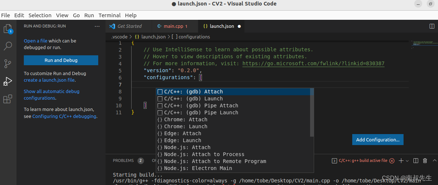Expand the panel with the chevron up
438x185 pixels.
(435, 160)
